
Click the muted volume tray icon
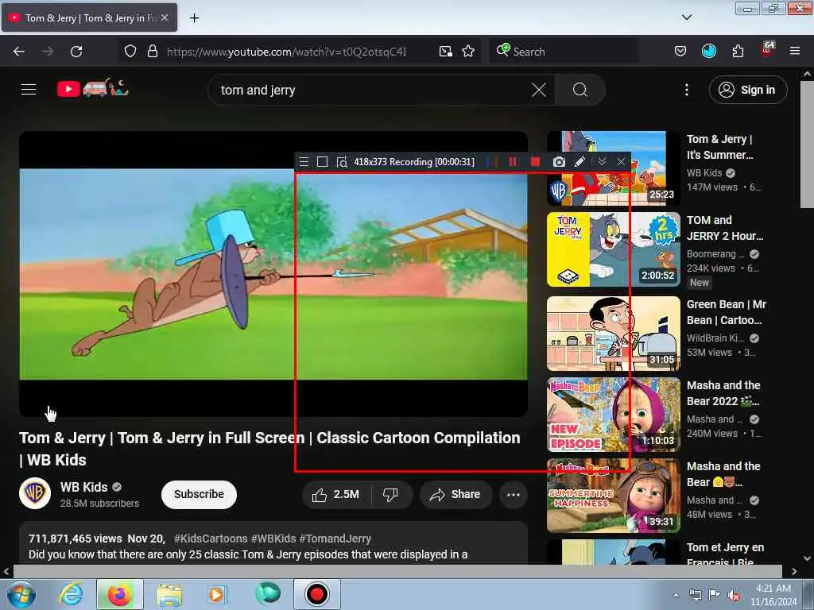click(734, 596)
